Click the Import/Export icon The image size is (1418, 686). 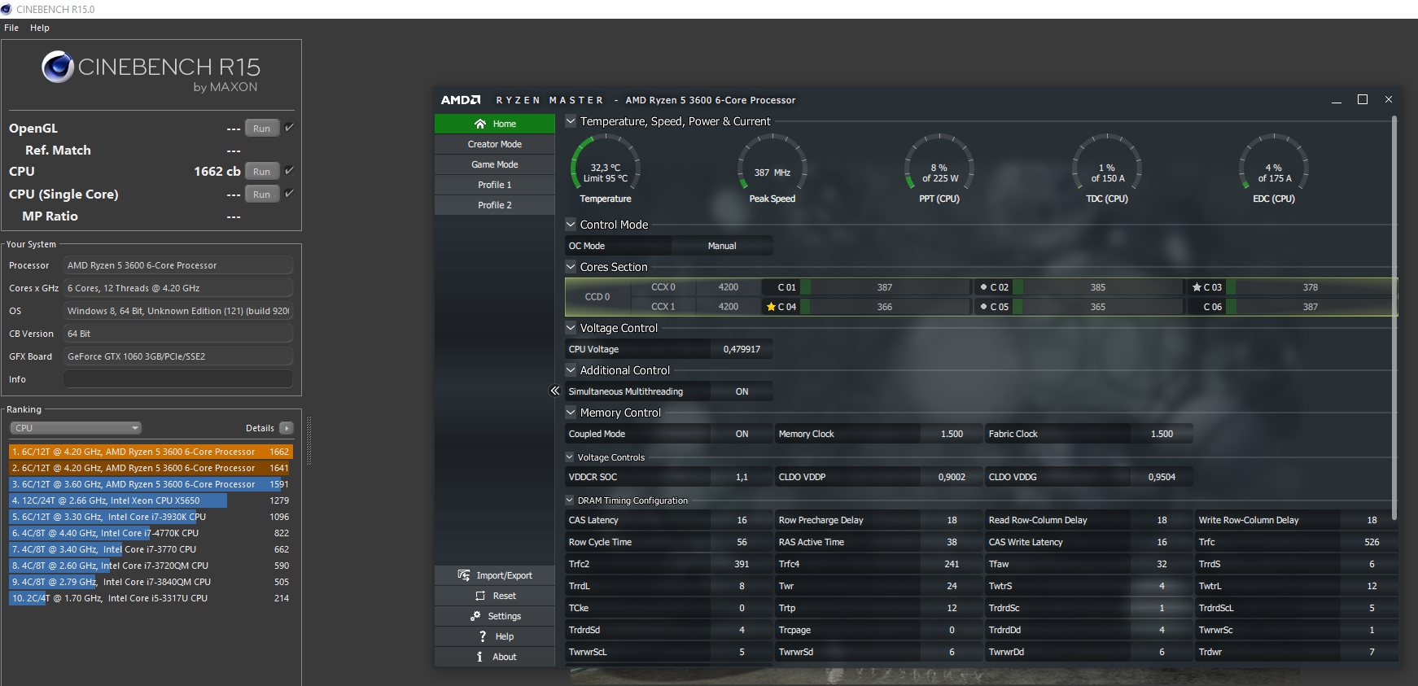[x=464, y=575]
